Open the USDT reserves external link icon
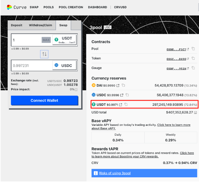199x184 pixels. (120, 105)
